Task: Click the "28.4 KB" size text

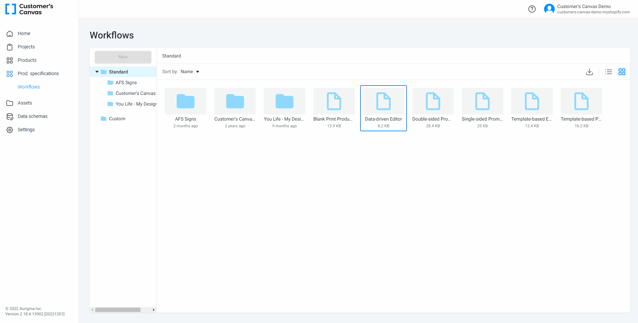Action: tap(433, 126)
